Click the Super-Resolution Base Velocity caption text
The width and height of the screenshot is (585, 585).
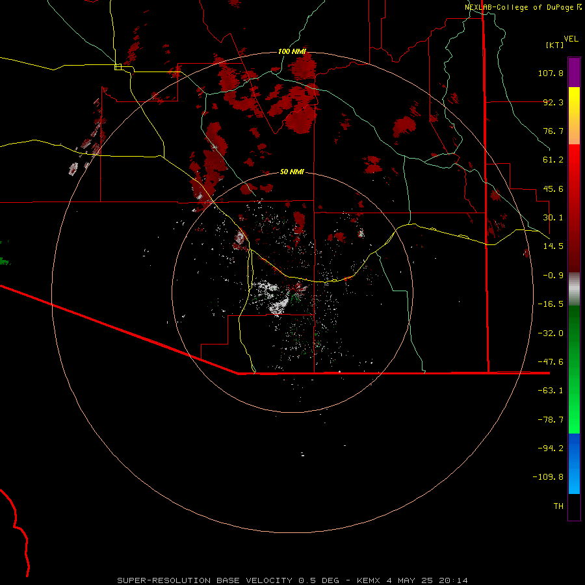pos(292,580)
